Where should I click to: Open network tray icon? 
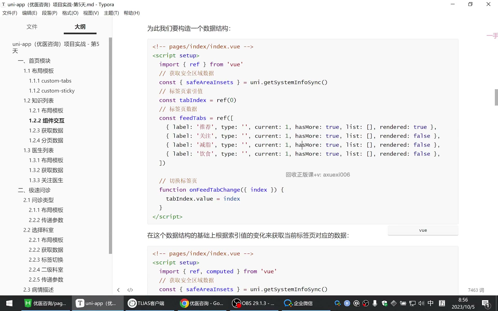point(412,303)
